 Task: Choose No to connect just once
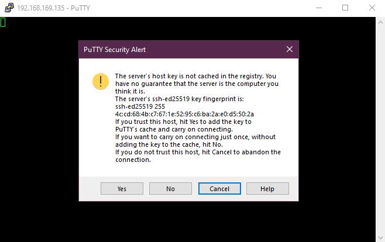coord(170,189)
